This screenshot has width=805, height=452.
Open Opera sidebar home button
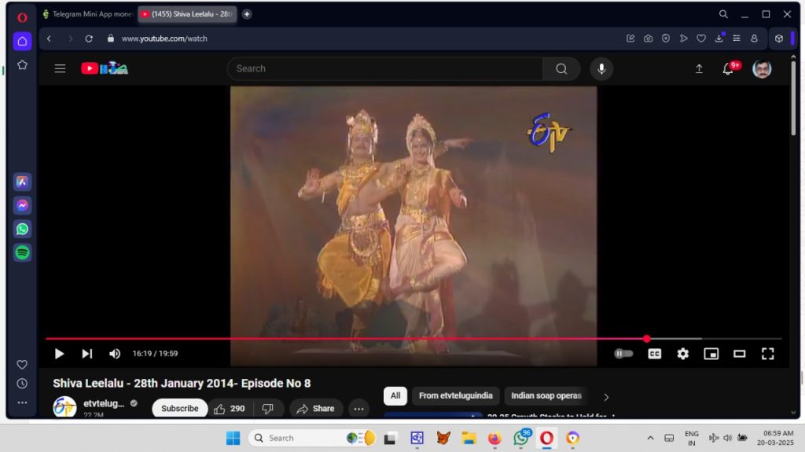pyautogui.click(x=22, y=41)
